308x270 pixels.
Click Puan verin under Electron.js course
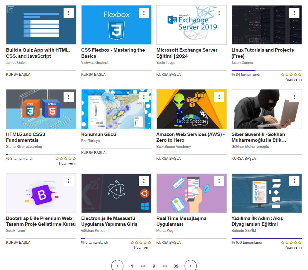143,247
